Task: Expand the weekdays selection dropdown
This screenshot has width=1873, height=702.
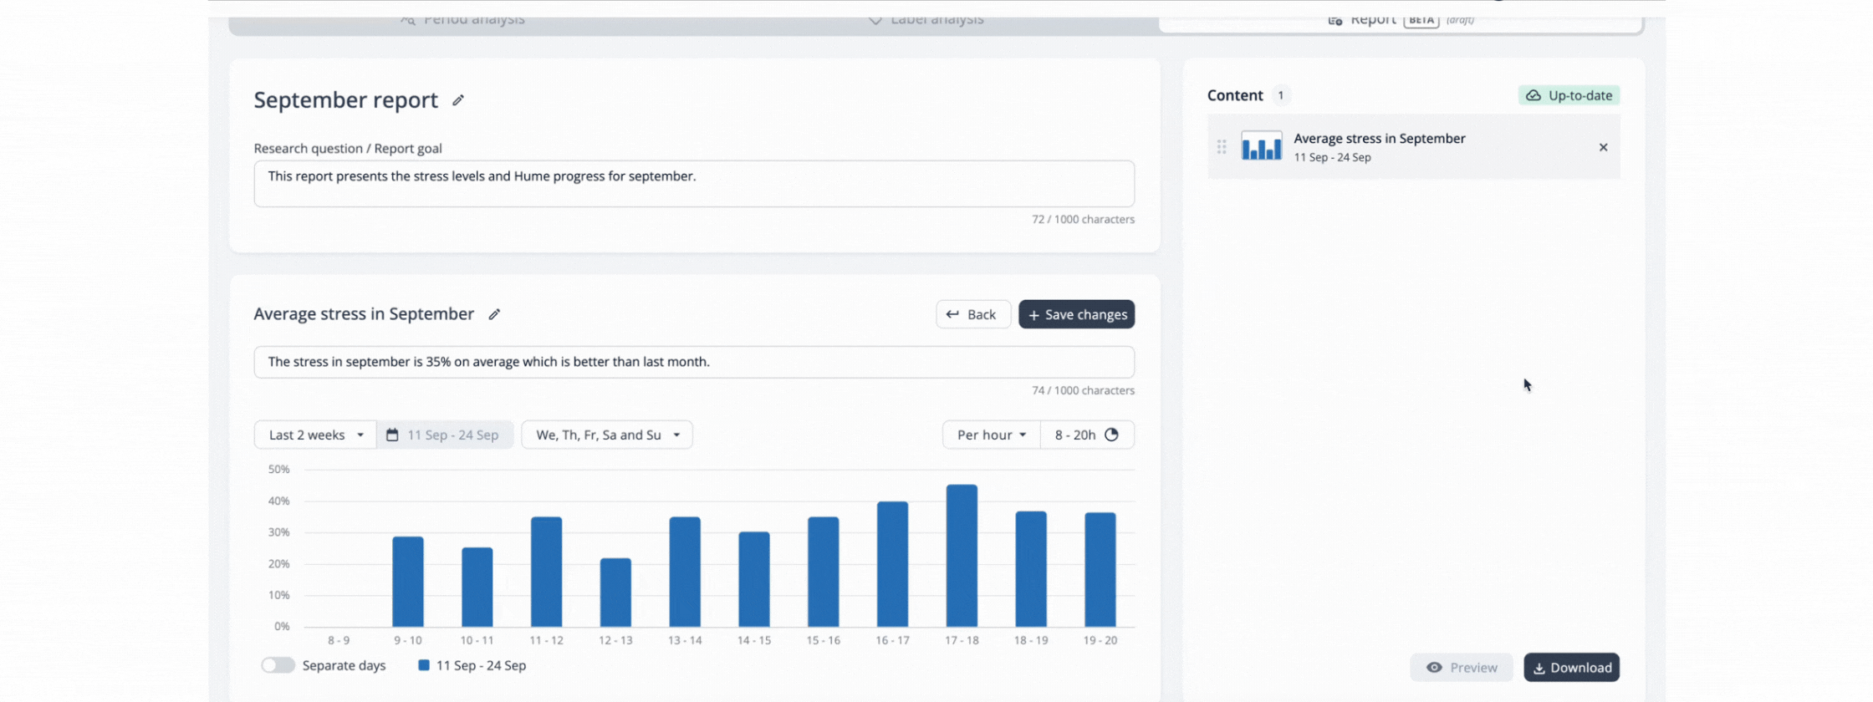Action: [607, 435]
